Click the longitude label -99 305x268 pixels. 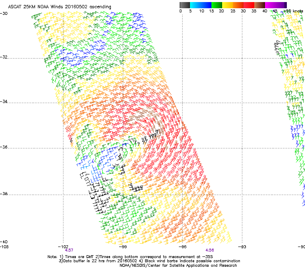click(123, 247)
